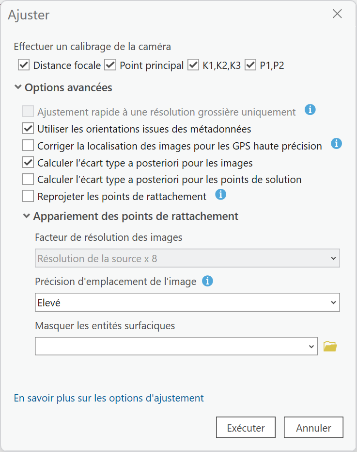Enable 'Reprojeter les points de rattachement'
Image resolution: width=357 pixels, height=452 pixels.
(28, 196)
